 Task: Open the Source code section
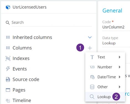click(26, 80)
